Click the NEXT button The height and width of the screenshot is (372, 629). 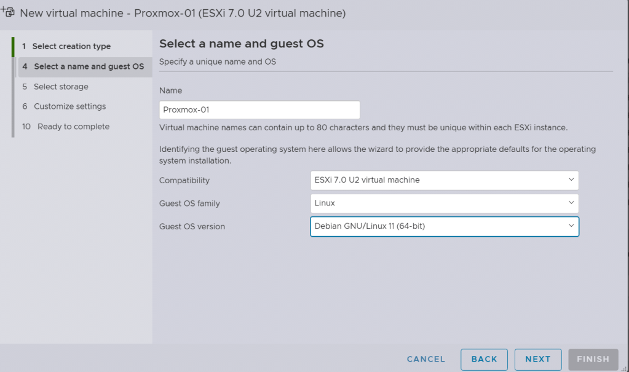538,359
